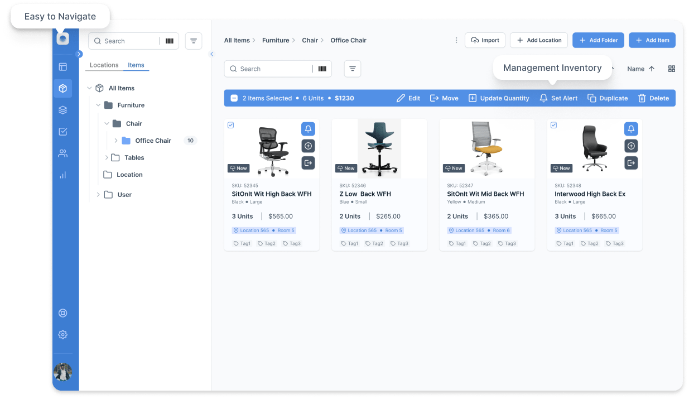This screenshot has height=399, width=689.
Task: Switch to grid view icon
Action: pyautogui.click(x=671, y=69)
